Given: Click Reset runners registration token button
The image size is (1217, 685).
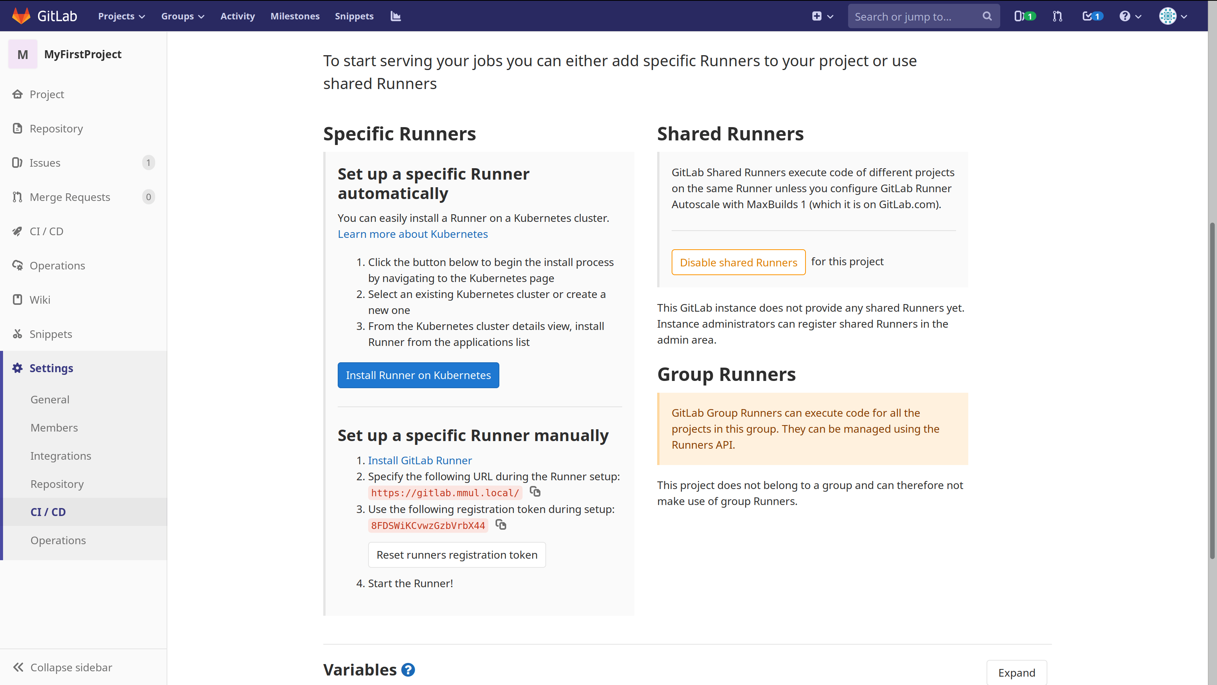Looking at the screenshot, I should tap(457, 554).
